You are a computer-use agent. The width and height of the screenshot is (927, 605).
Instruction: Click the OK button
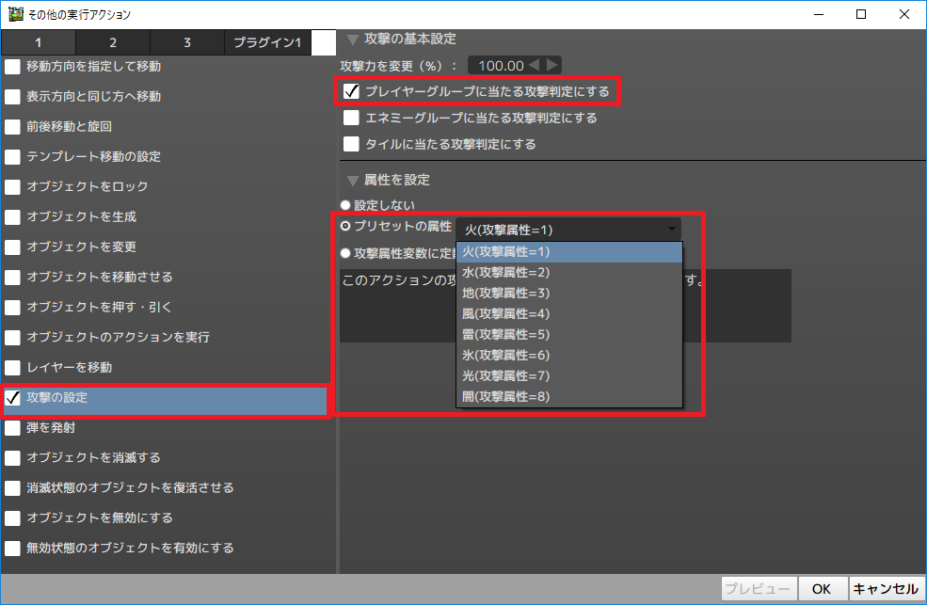[x=822, y=589]
